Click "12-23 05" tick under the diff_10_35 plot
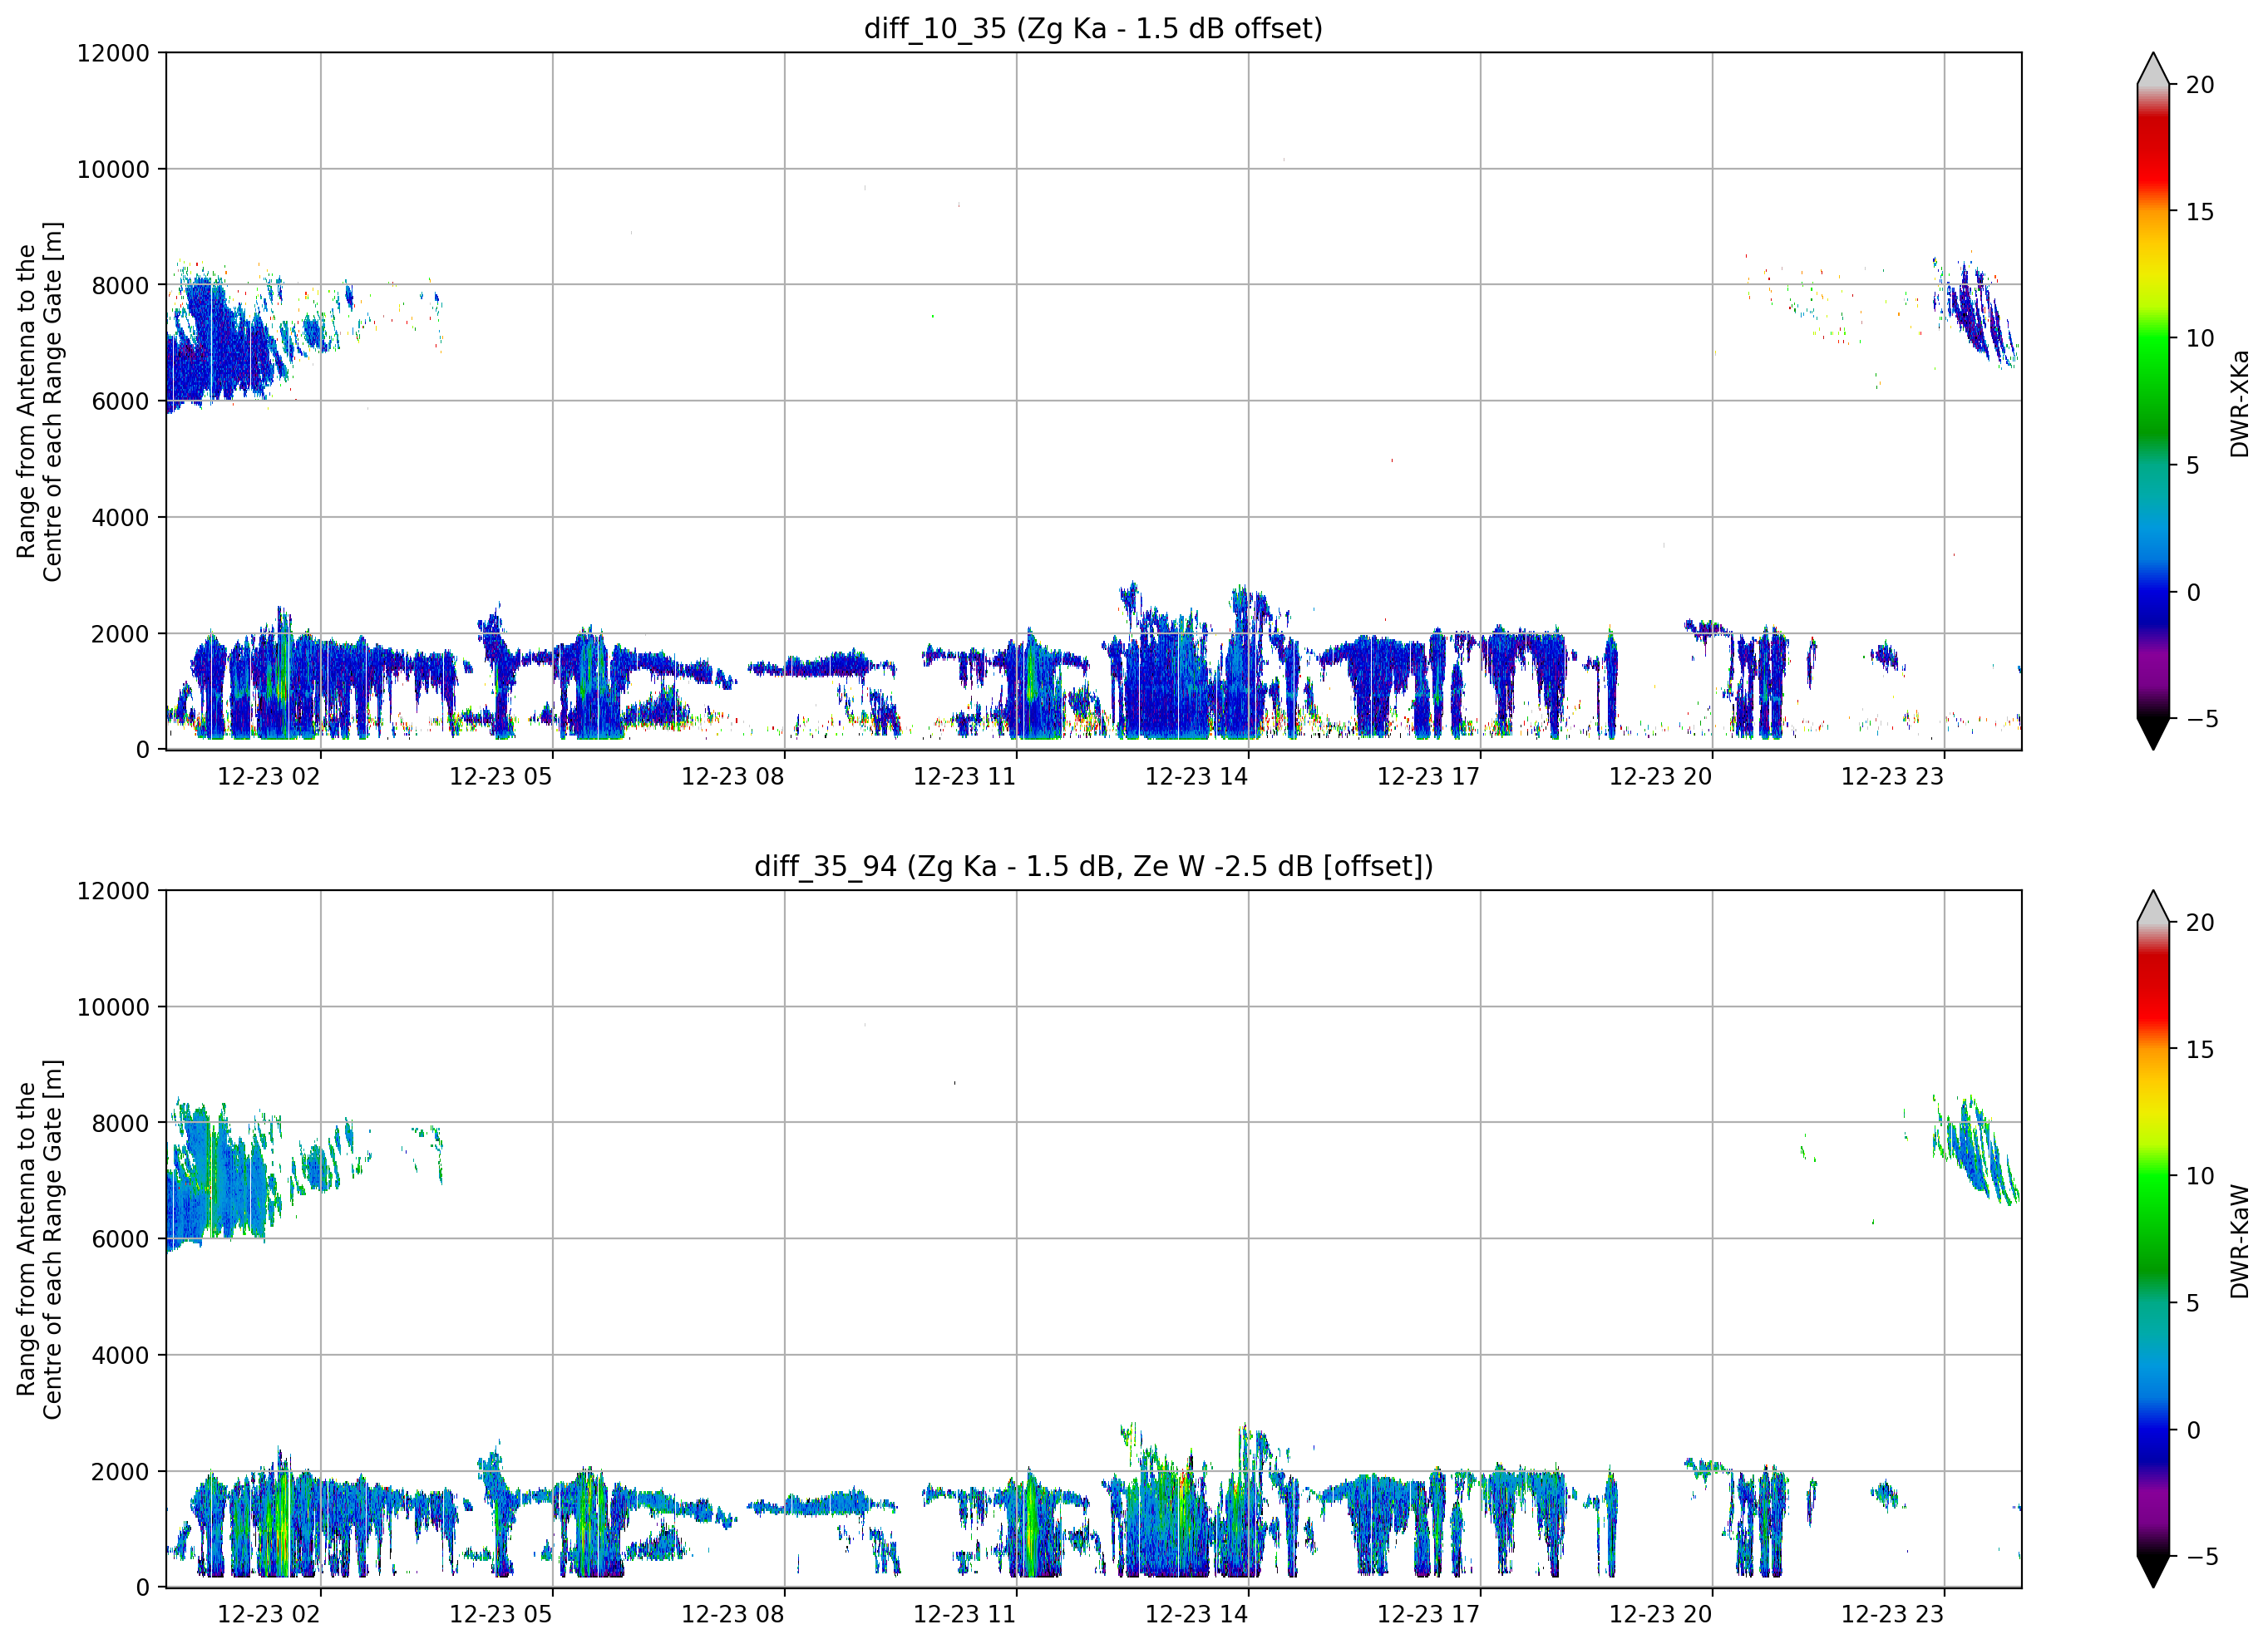 point(501,777)
